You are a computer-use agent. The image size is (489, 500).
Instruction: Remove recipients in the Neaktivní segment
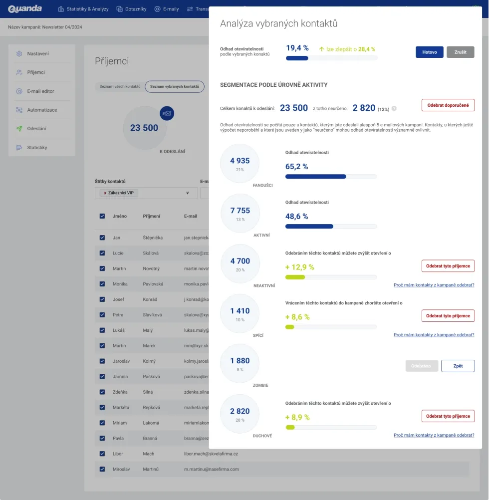[x=448, y=266]
